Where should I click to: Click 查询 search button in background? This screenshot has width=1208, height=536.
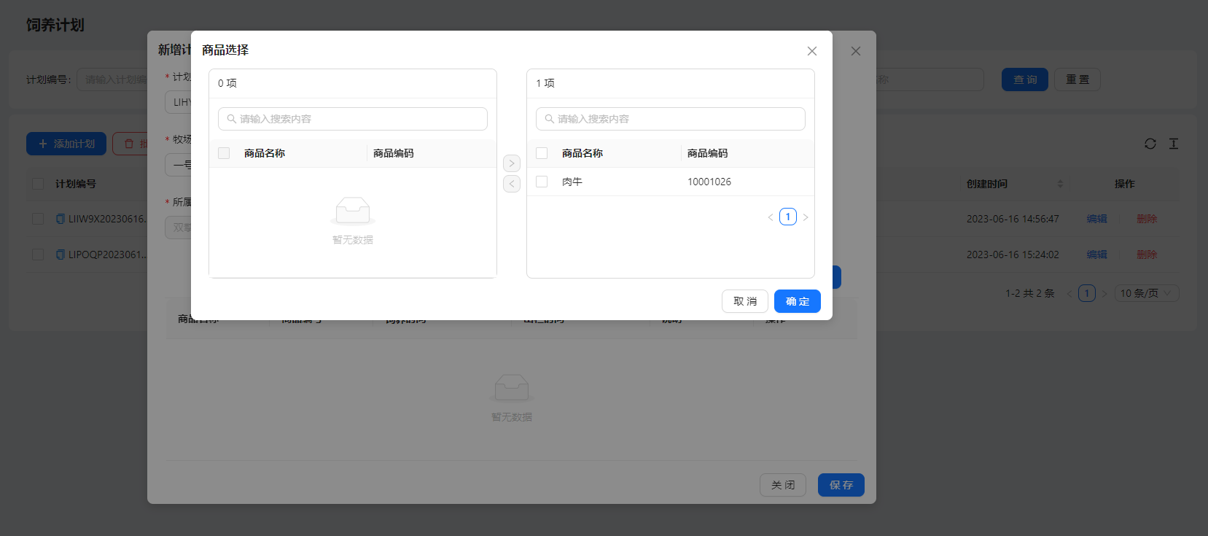click(1025, 79)
